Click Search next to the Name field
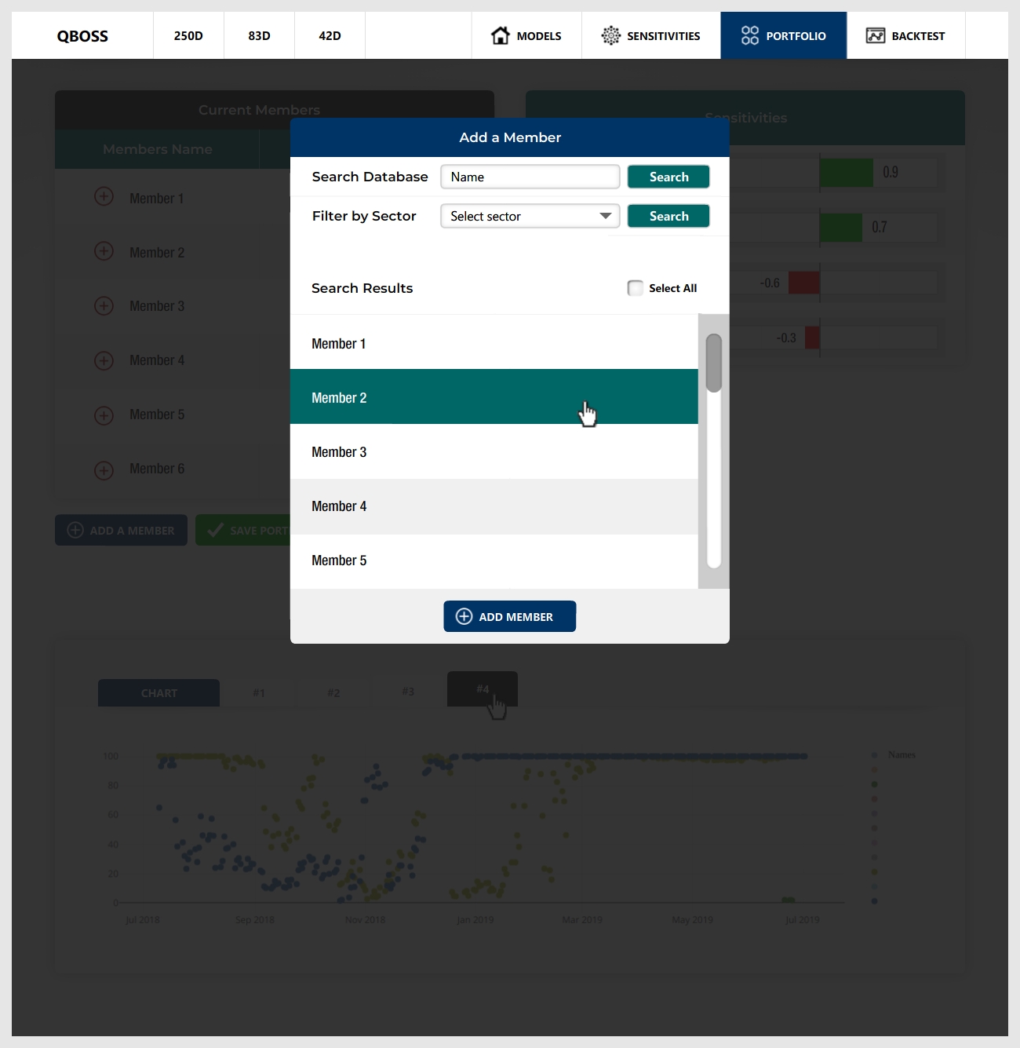 click(668, 177)
